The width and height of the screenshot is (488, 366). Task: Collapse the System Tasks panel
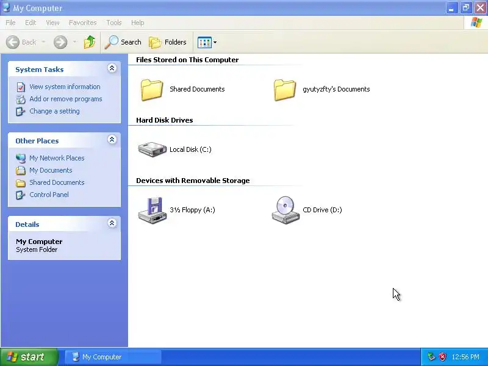coord(112,68)
